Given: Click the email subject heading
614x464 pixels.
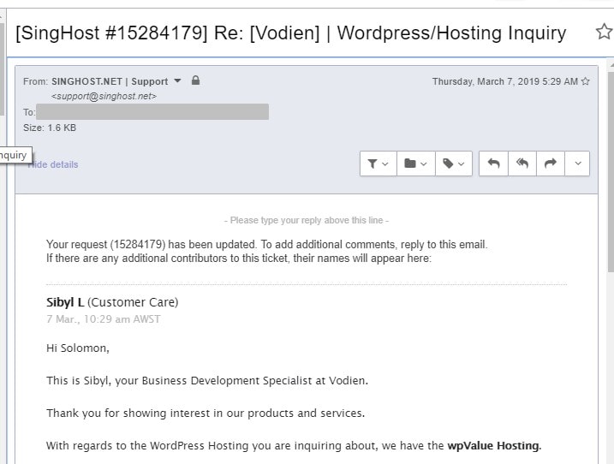Looking at the screenshot, I should coord(290,33).
